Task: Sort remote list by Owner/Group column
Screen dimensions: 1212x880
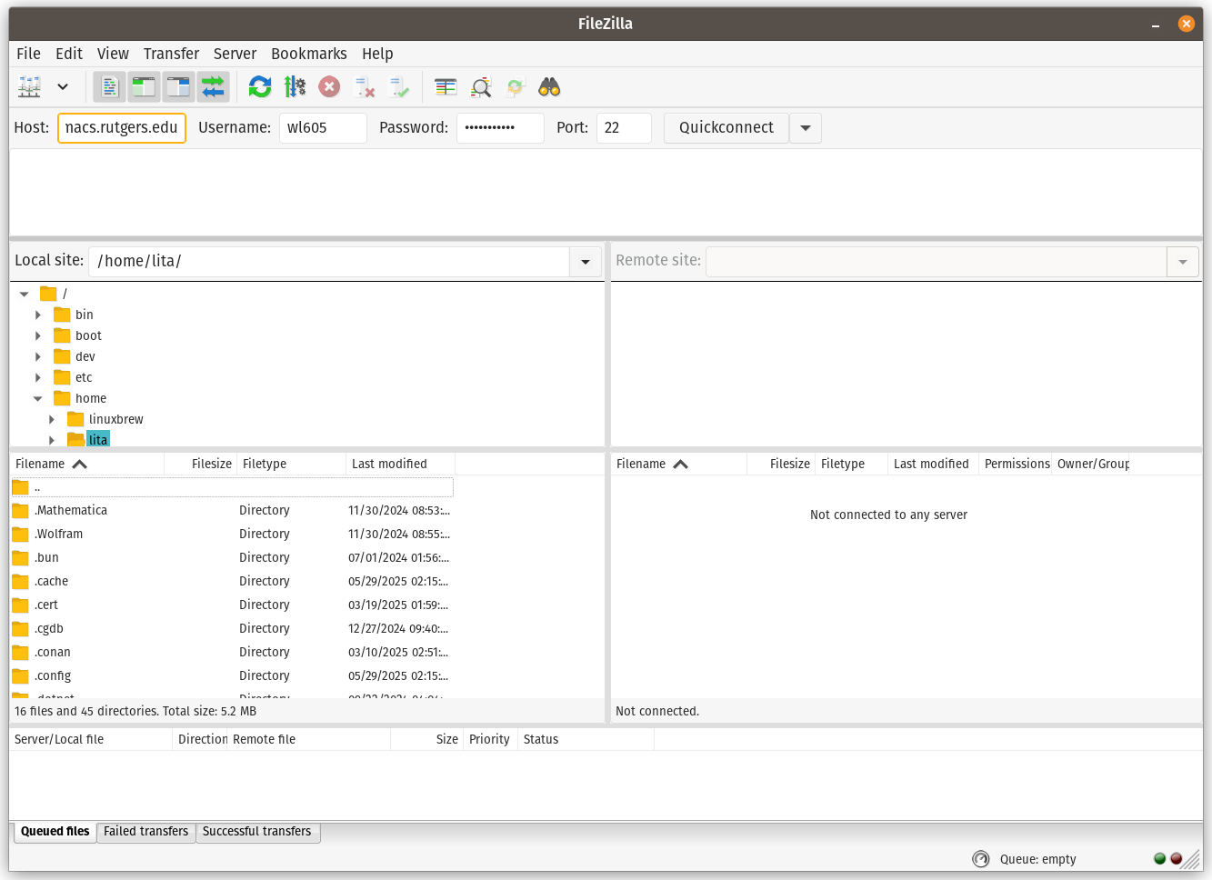Action: (x=1091, y=464)
